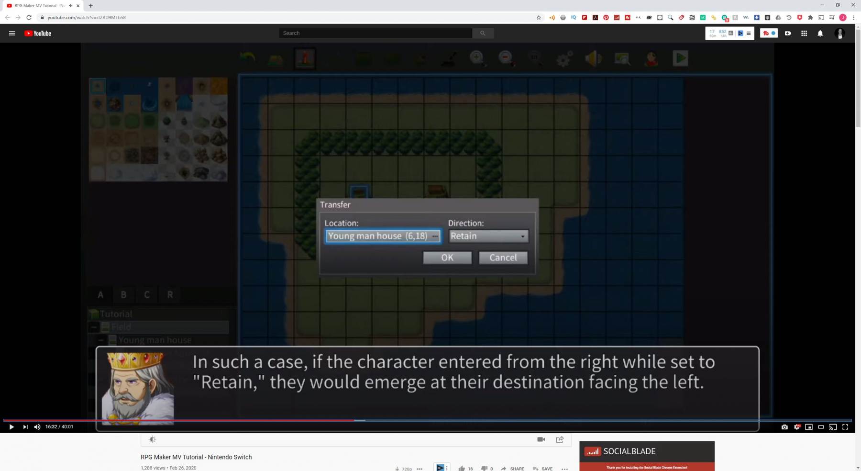Open the player settings gear
Screen dimensions: 861x471
tap(797, 427)
